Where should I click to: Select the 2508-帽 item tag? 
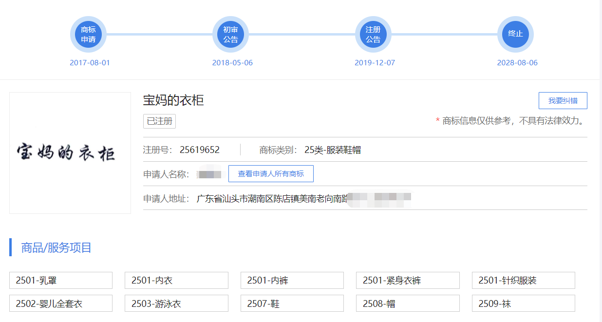[x=408, y=303]
